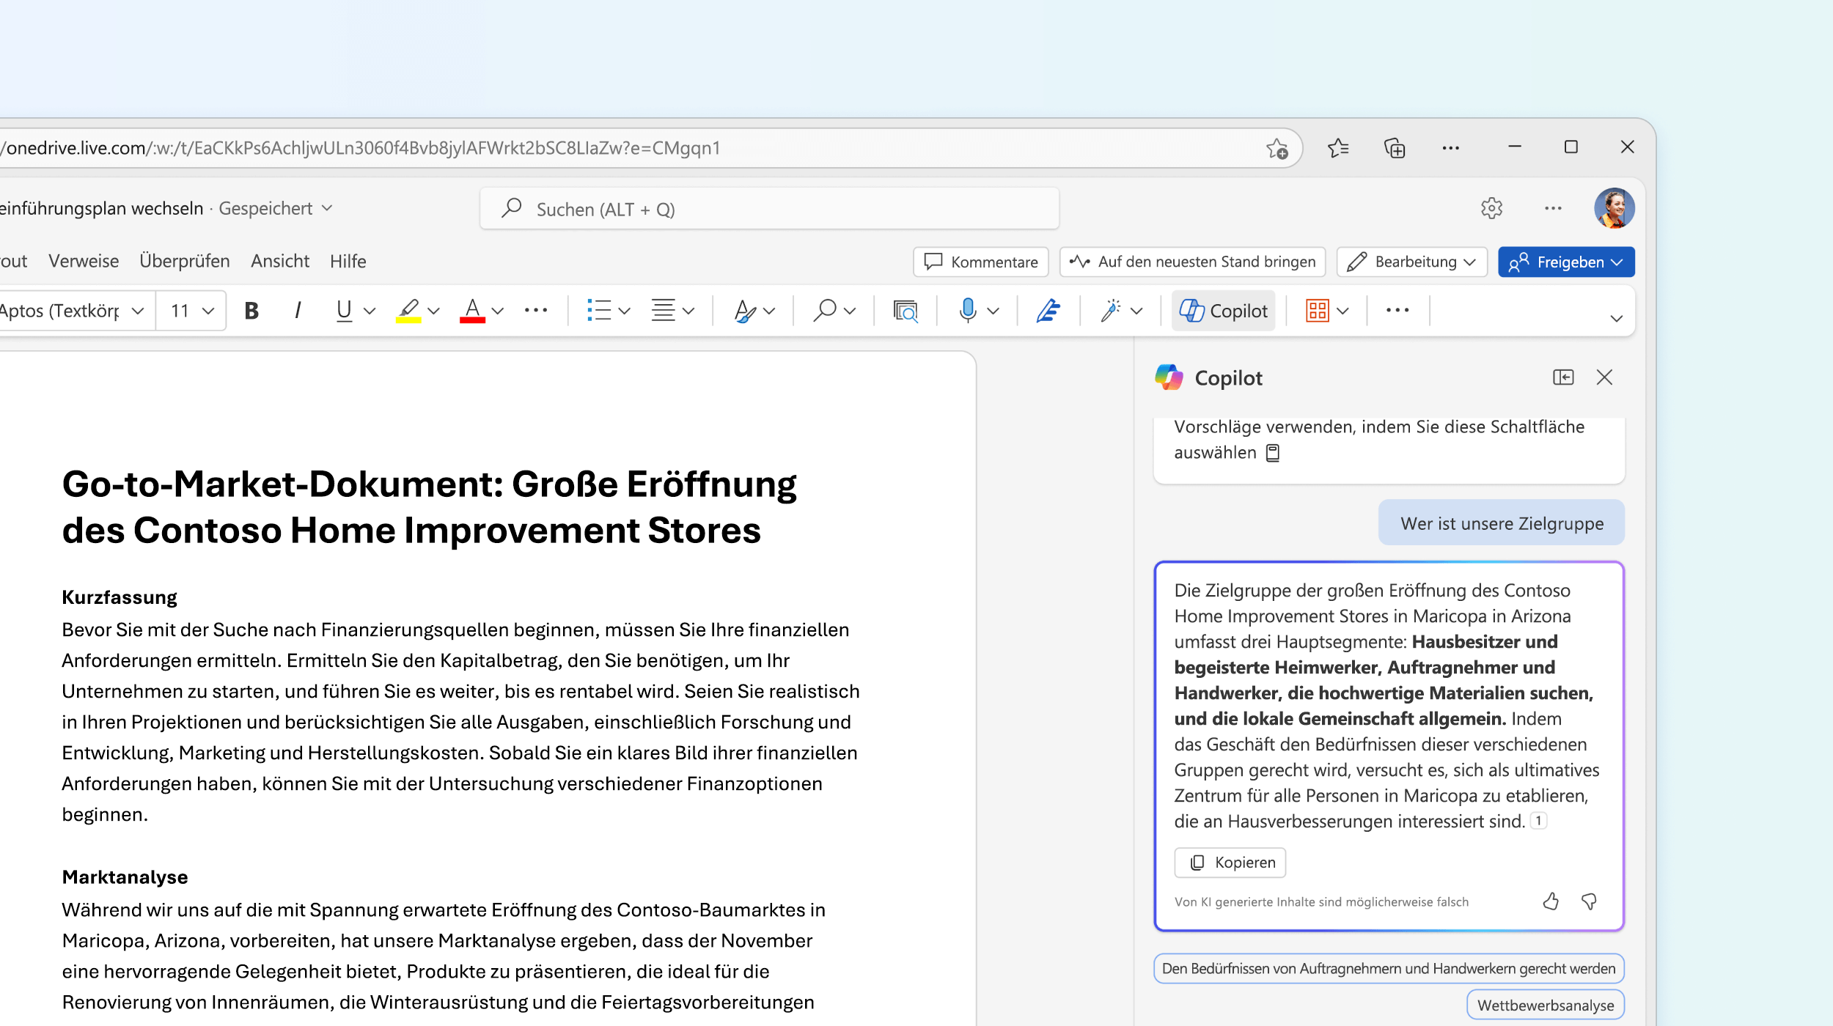Start dictation with microphone icon

point(968,311)
